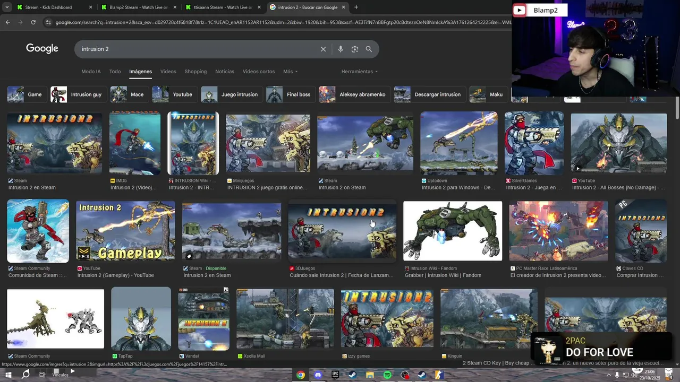Image resolution: width=680 pixels, height=382 pixels.
Task: Expand the Más dropdown menu
Action: [x=290, y=72]
